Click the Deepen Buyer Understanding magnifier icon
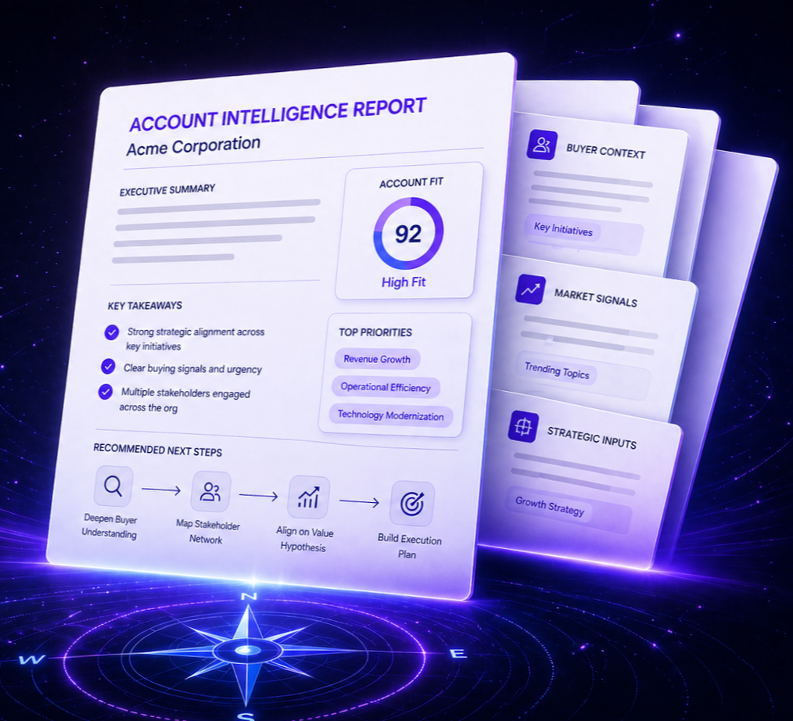793x721 pixels. [x=113, y=486]
